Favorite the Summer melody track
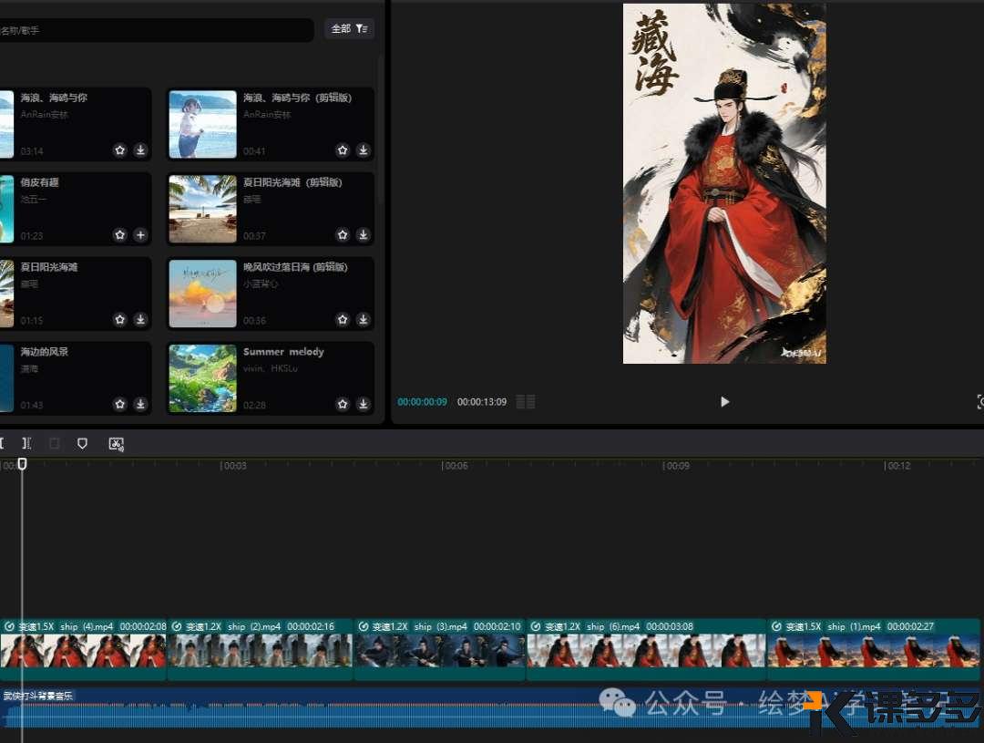Viewport: 984px width, 743px height. tap(343, 404)
